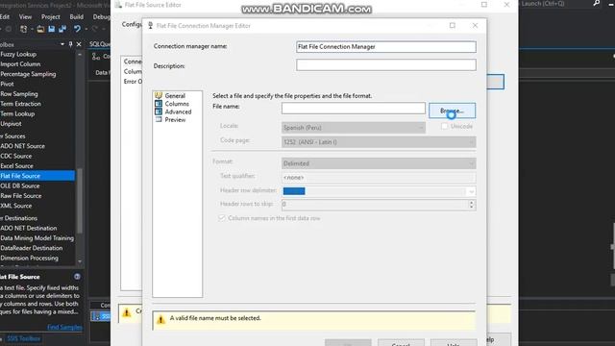Select Term Lookup in the toolbox
The height and width of the screenshot is (346, 615).
pos(17,113)
